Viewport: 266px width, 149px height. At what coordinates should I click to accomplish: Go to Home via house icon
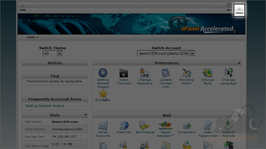[x=22, y=7]
